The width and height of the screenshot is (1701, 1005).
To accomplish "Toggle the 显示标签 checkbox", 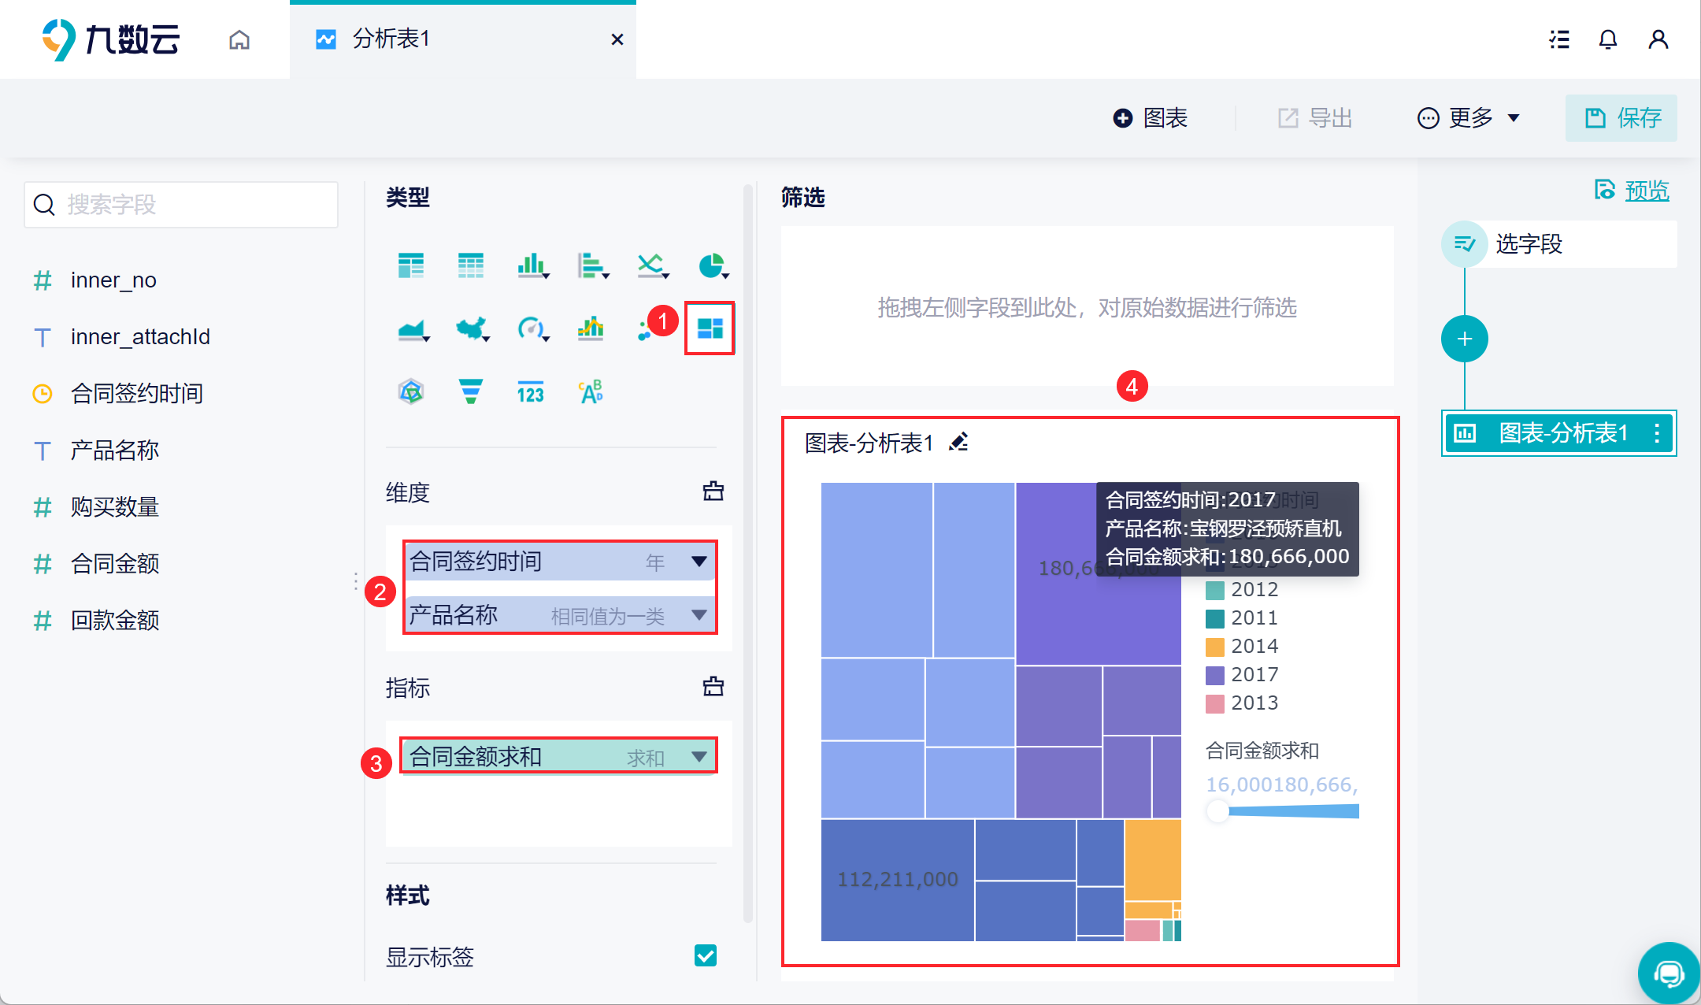I will 706,955.
